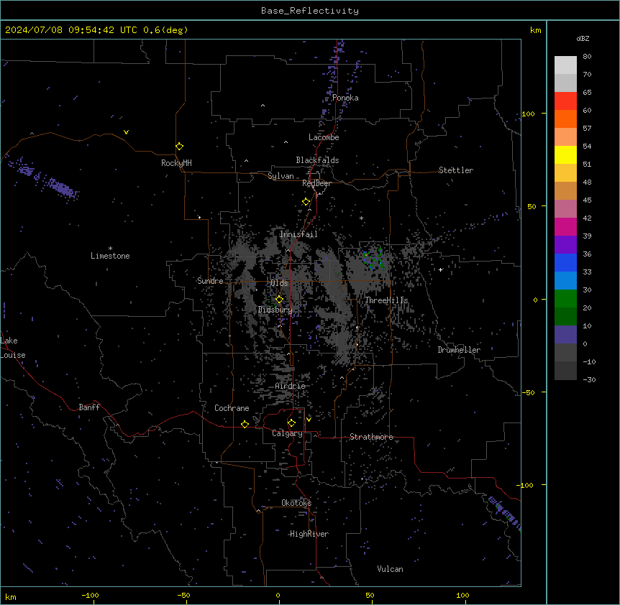620x605 pixels.
Task: Click the HighRiver label
Action: click(309, 534)
